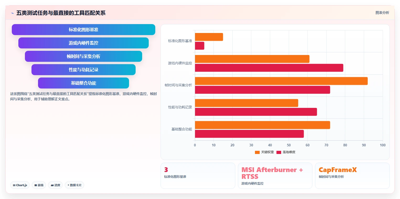Click the CapFrameX data card
This screenshot has width=400, height=199.
coord(352,175)
